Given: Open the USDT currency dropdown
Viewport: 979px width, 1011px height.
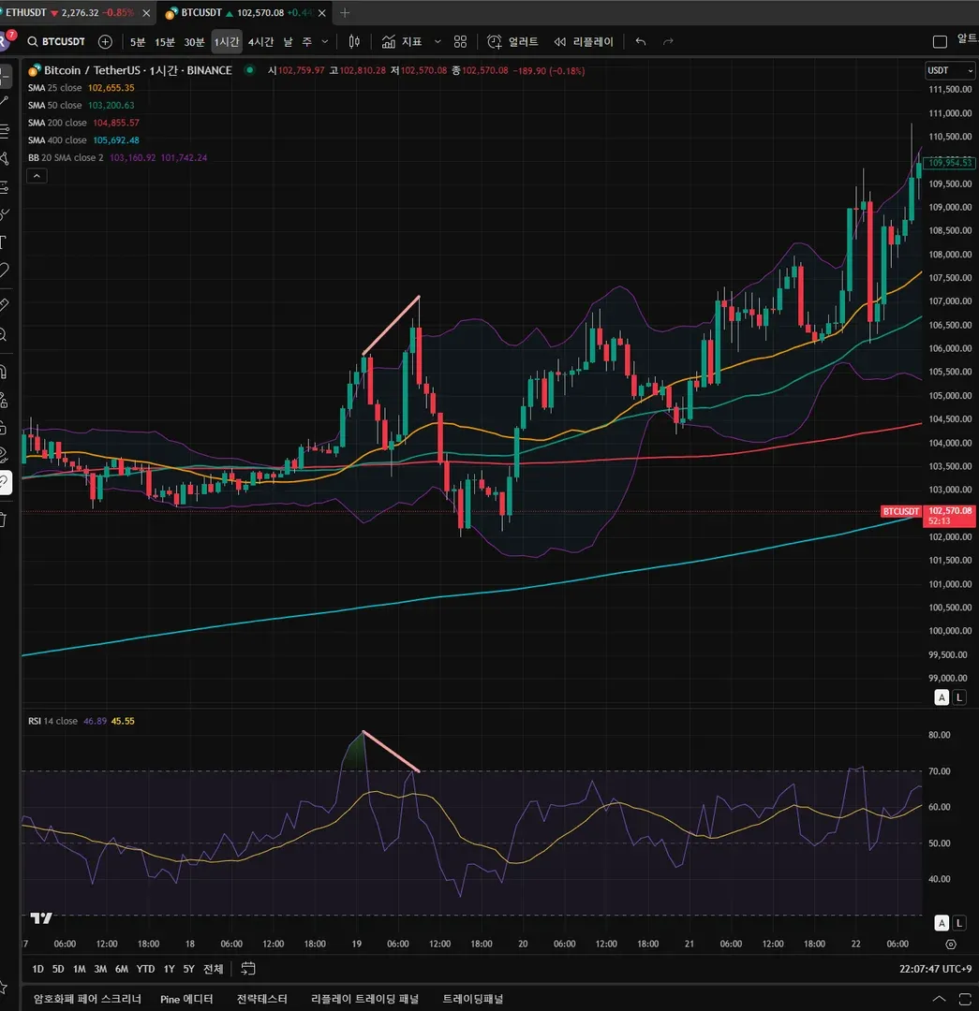Looking at the screenshot, I should pyautogui.click(x=949, y=70).
